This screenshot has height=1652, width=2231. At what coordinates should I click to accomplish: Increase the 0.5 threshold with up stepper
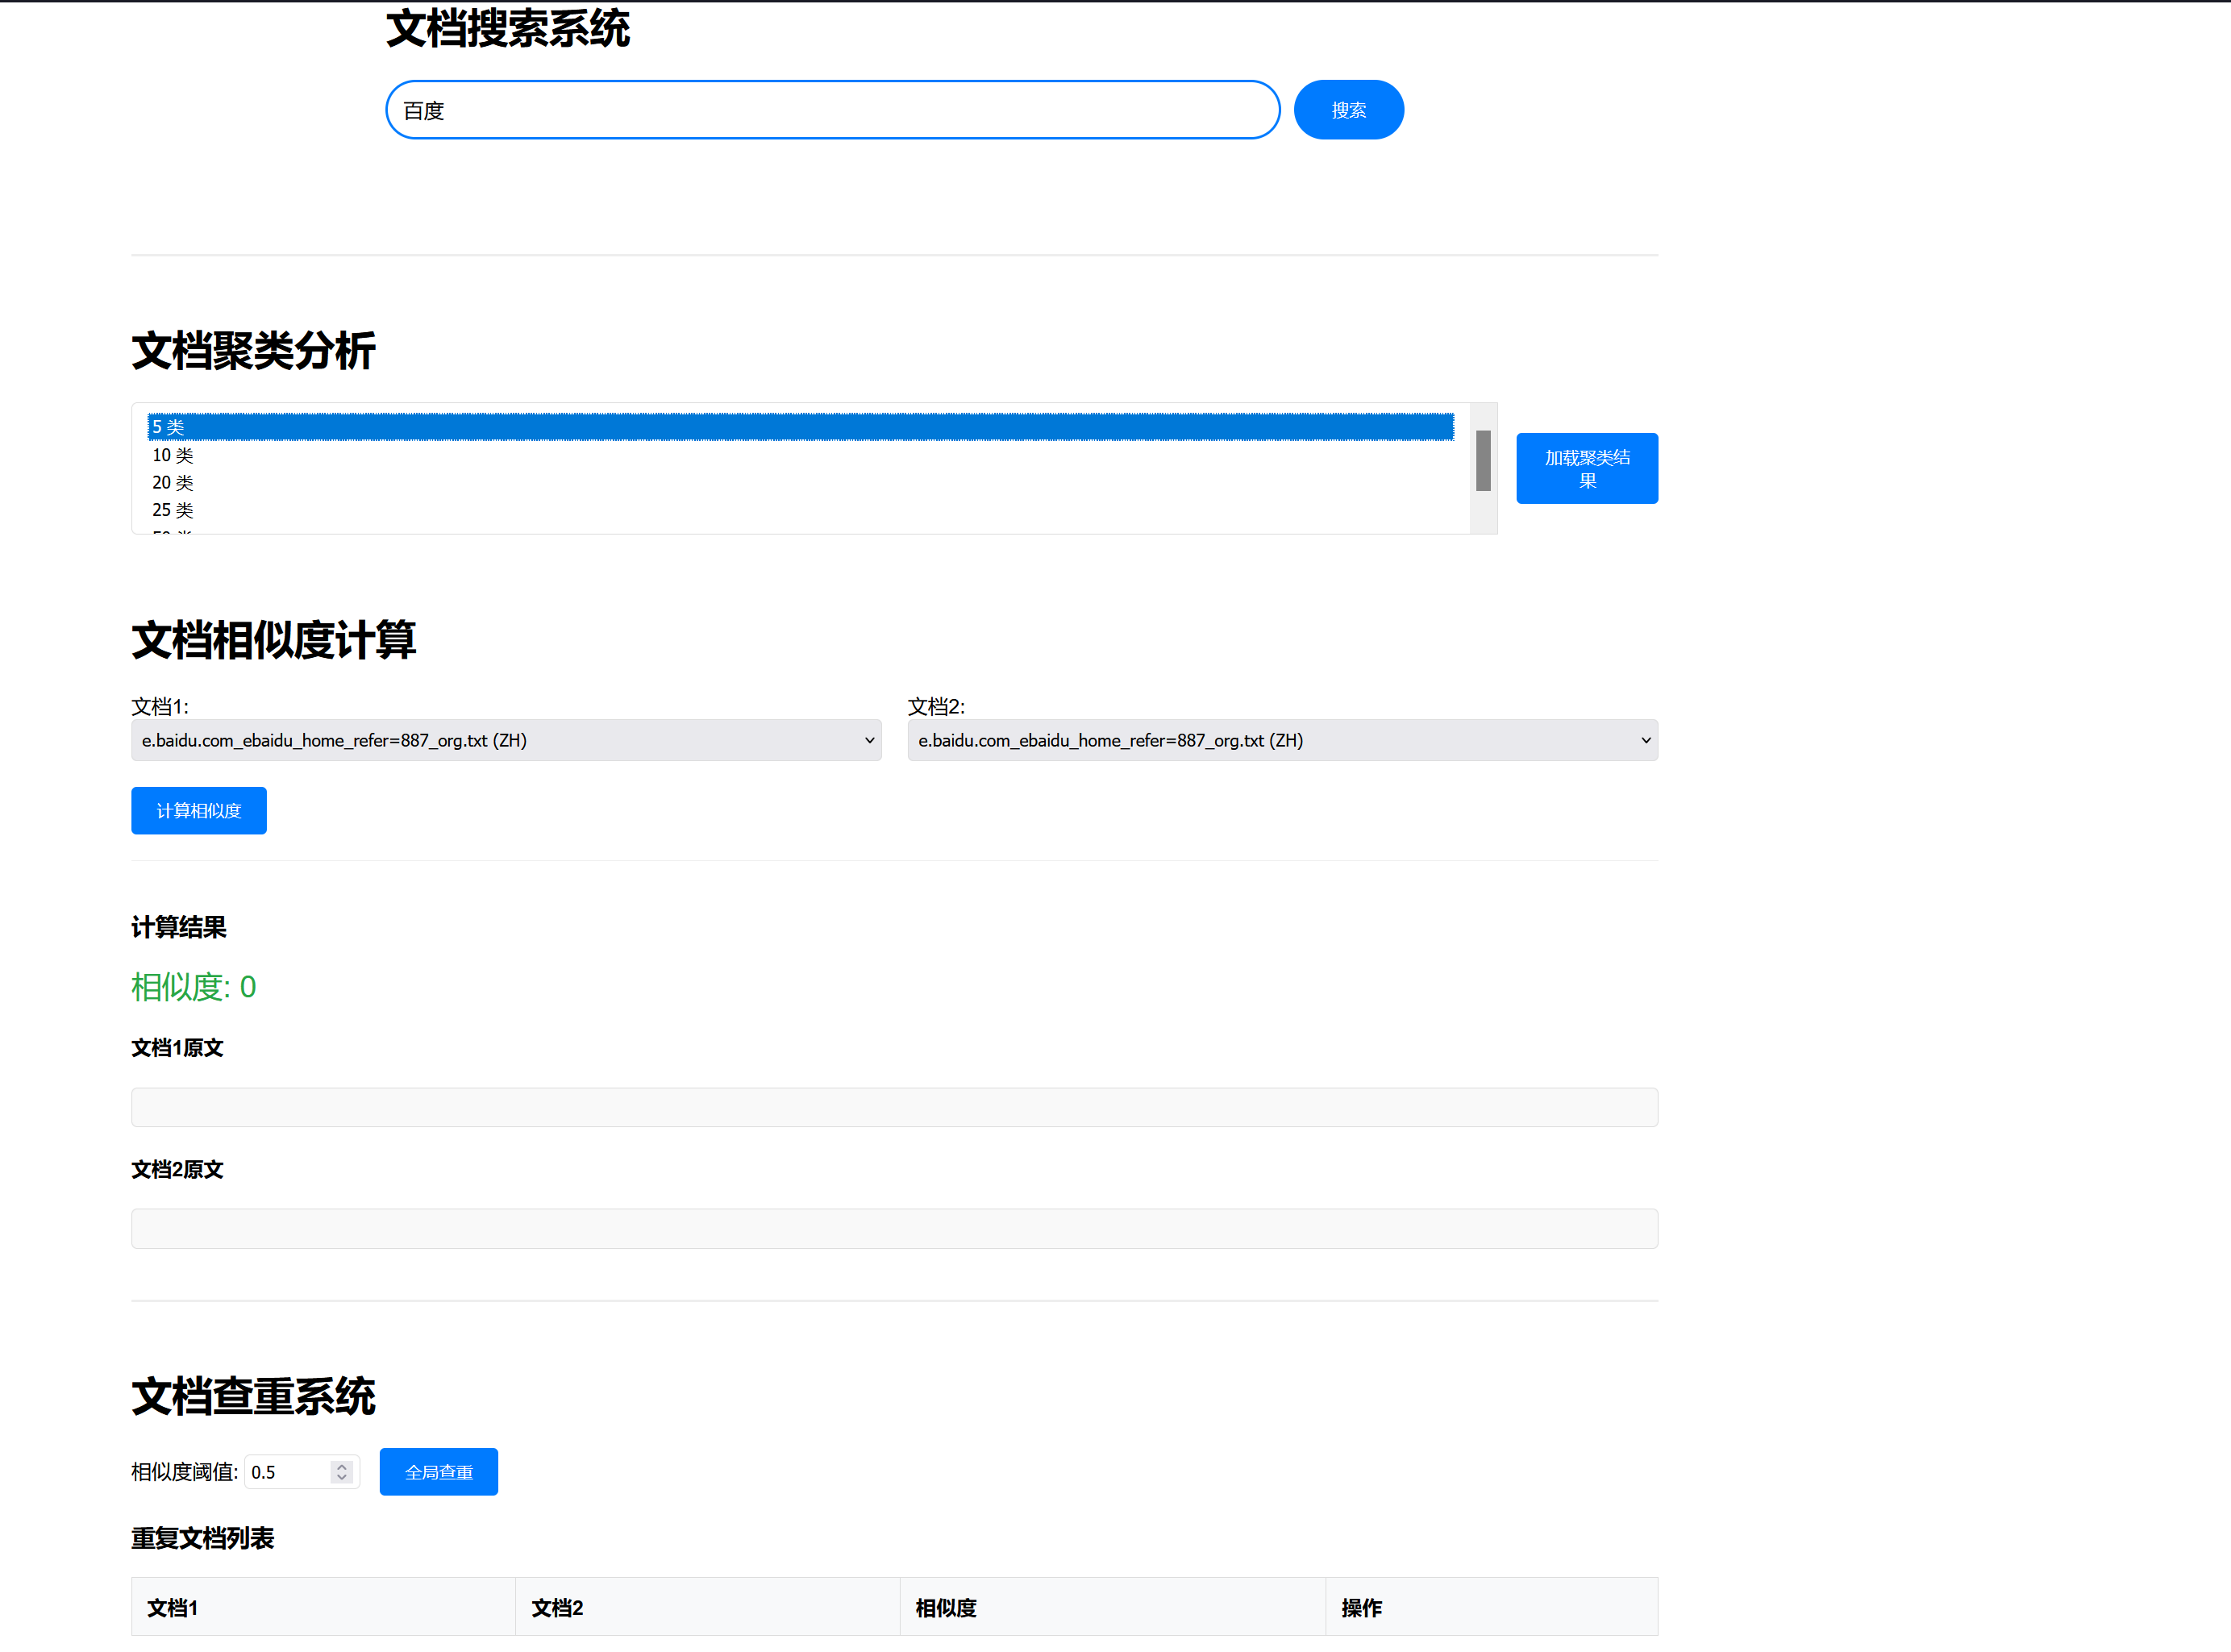[x=341, y=1465]
